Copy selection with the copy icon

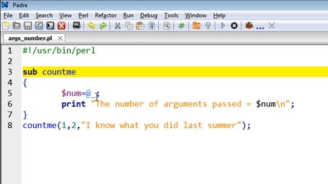129,26
